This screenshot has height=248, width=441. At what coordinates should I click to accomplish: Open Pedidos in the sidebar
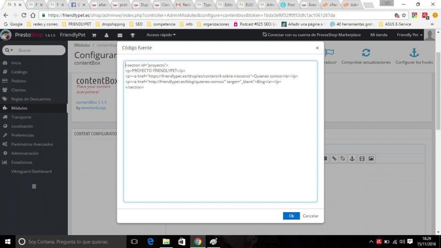[x=18, y=81]
